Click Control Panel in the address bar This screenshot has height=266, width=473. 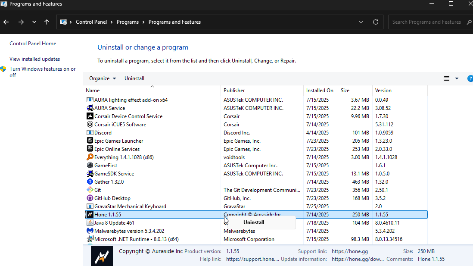click(x=91, y=22)
